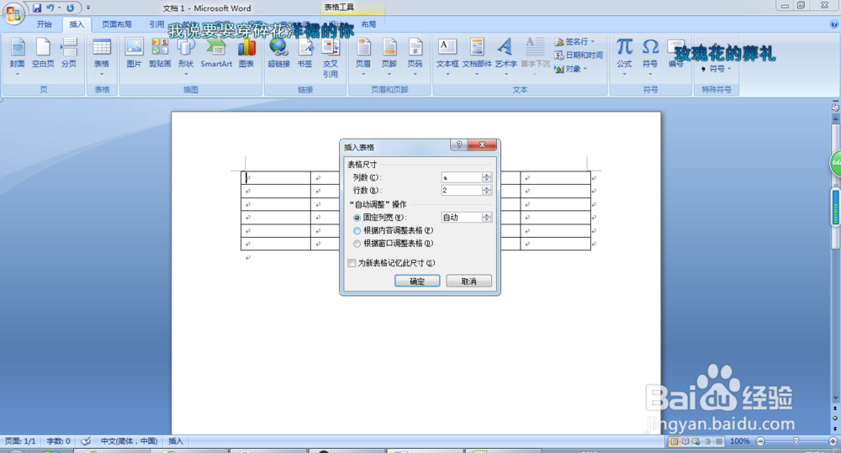Switch to full screen reading view
This screenshot has height=453, width=841.
coord(685,441)
